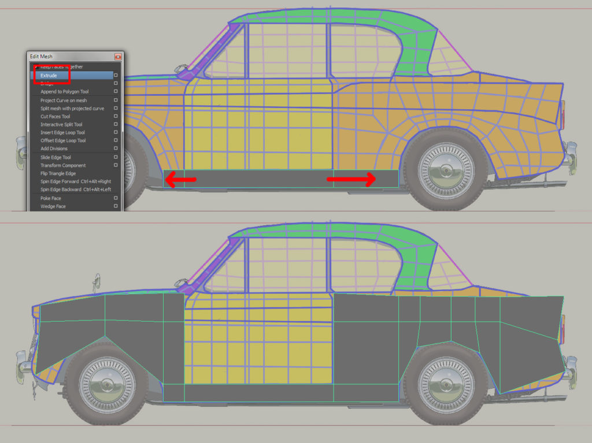Open the Bridge options box
Viewport: 592px width, 443px height.
[115, 83]
